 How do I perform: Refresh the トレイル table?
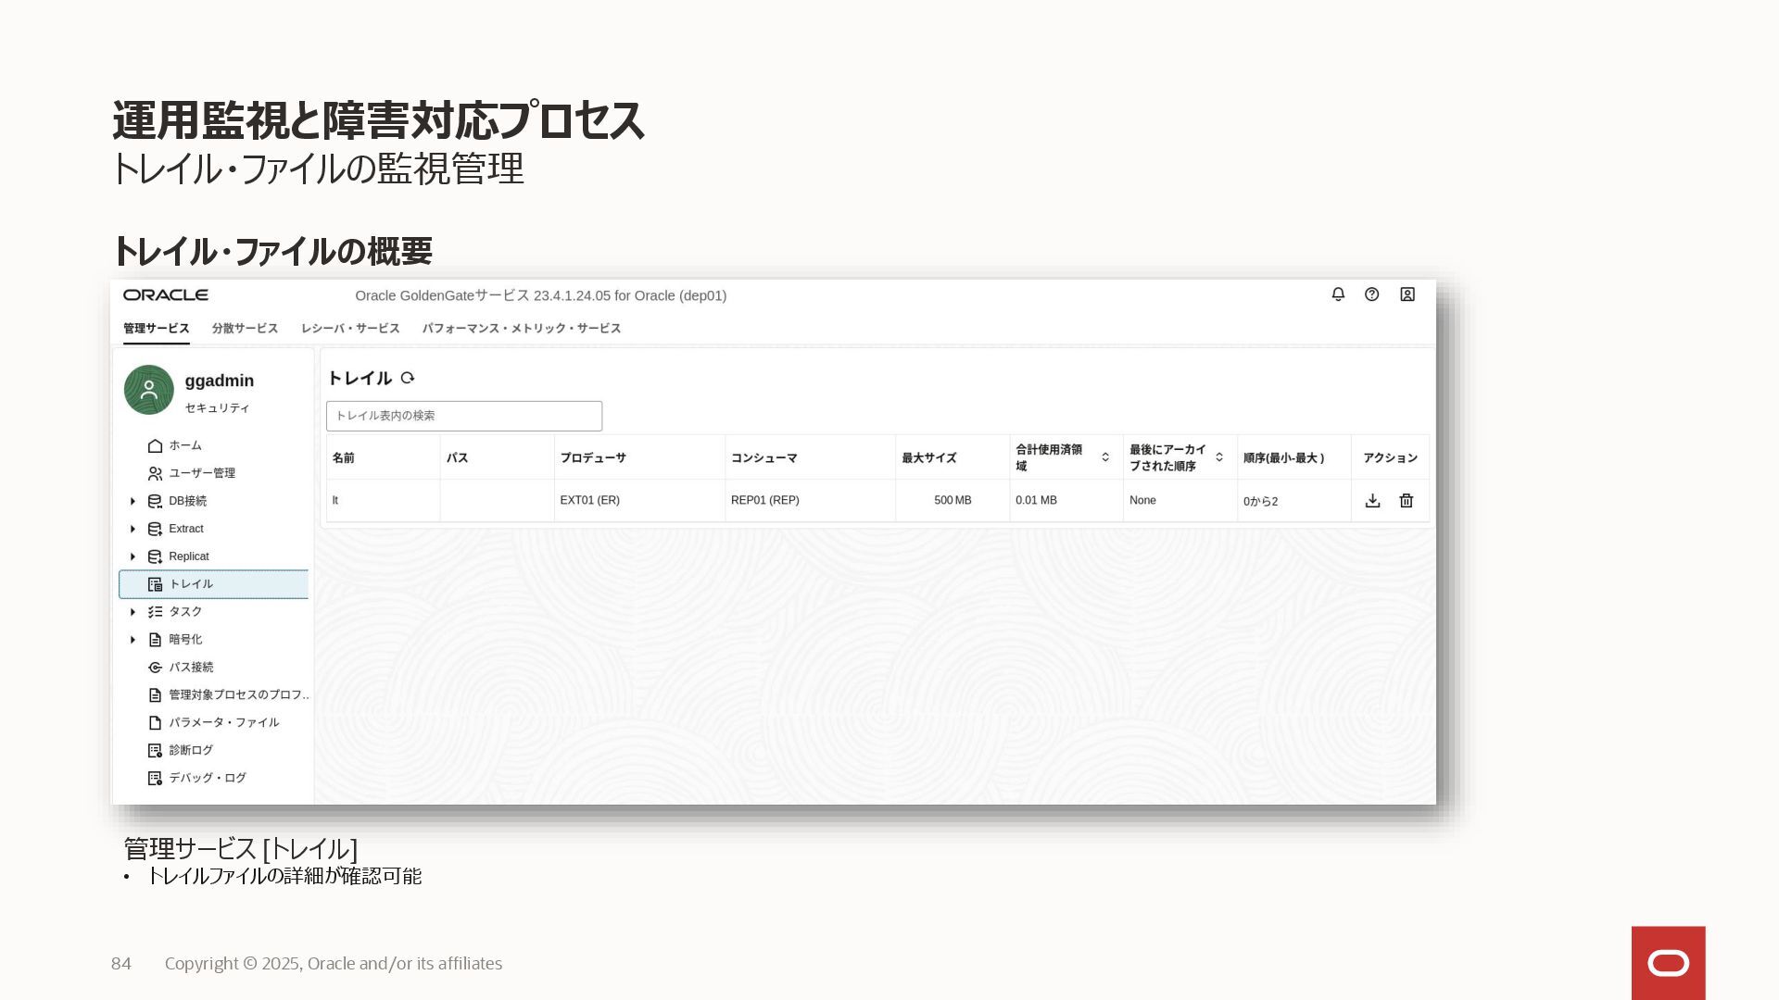click(408, 378)
